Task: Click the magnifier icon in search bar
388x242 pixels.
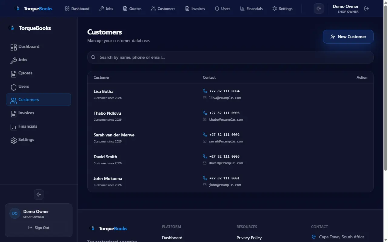Action: point(93,57)
